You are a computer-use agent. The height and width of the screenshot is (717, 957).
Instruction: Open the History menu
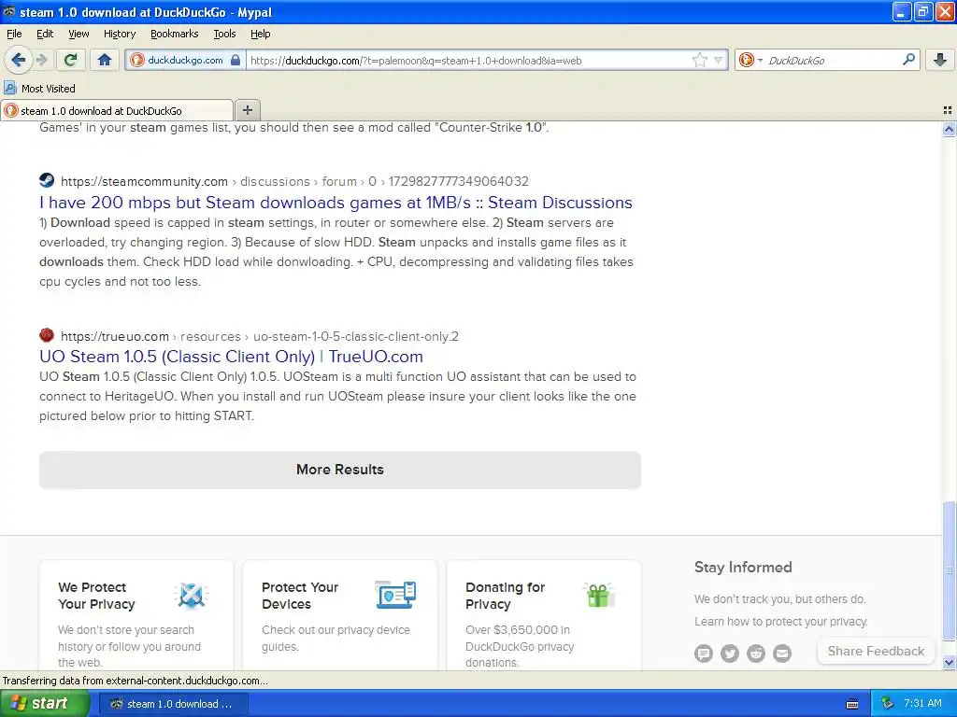tap(119, 35)
